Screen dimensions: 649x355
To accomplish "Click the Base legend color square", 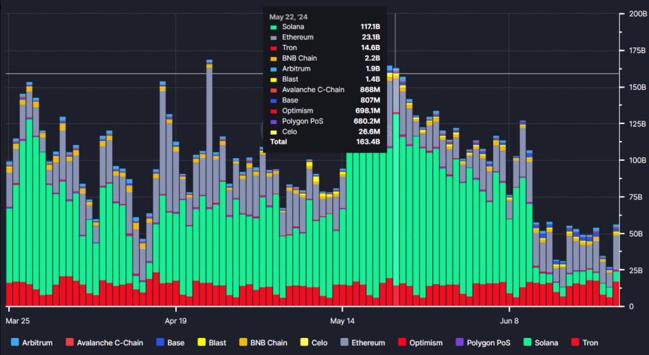I will tap(160, 342).
